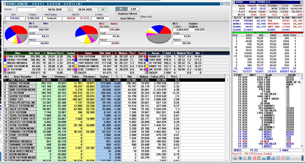Image resolution: width=305 pixels, height=164 pixels.
Task: Open the news page icon in bottom toolbar
Action: point(268,158)
